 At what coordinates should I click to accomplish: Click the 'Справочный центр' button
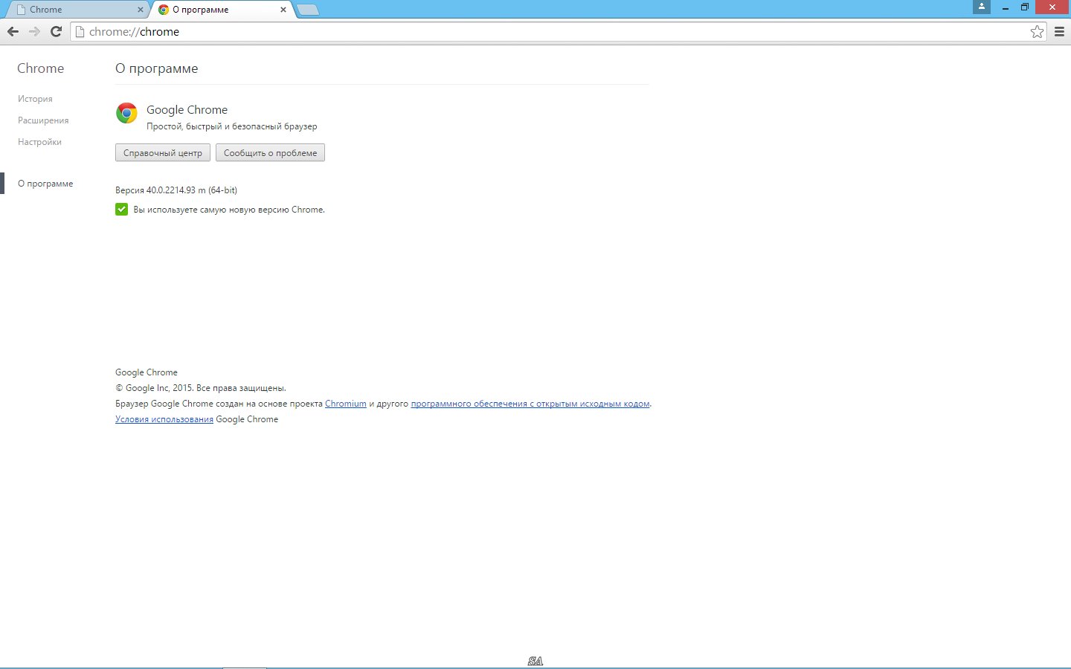pos(163,152)
